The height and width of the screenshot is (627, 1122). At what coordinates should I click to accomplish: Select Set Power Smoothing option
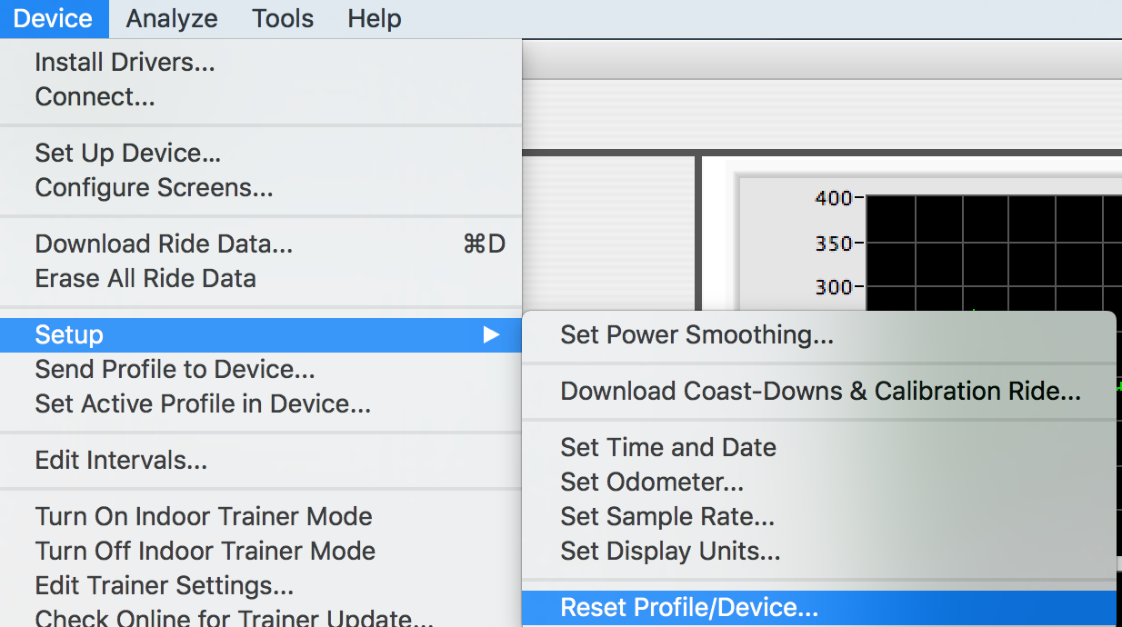click(696, 334)
